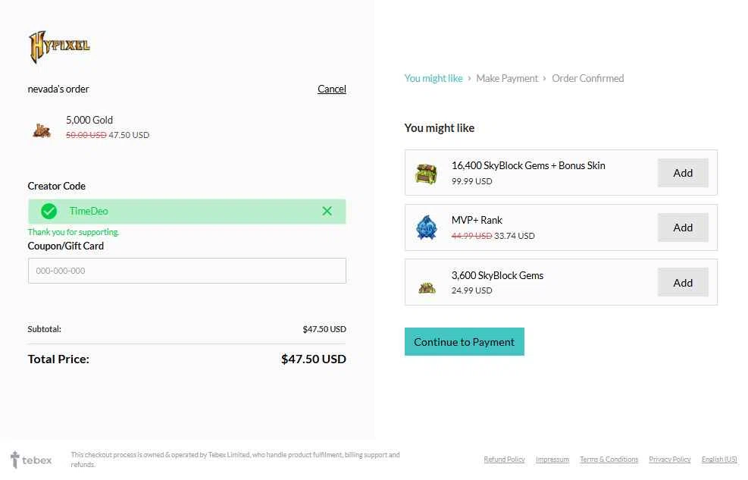Image resolution: width=748 pixels, height=480 pixels.
Task: Open the Privacy Policy link
Action: 670,459
